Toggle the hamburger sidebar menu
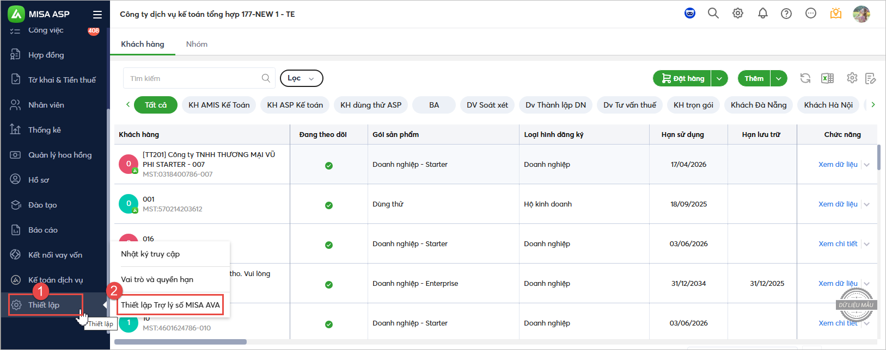The width and height of the screenshot is (886, 350). pyautogui.click(x=97, y=15)
